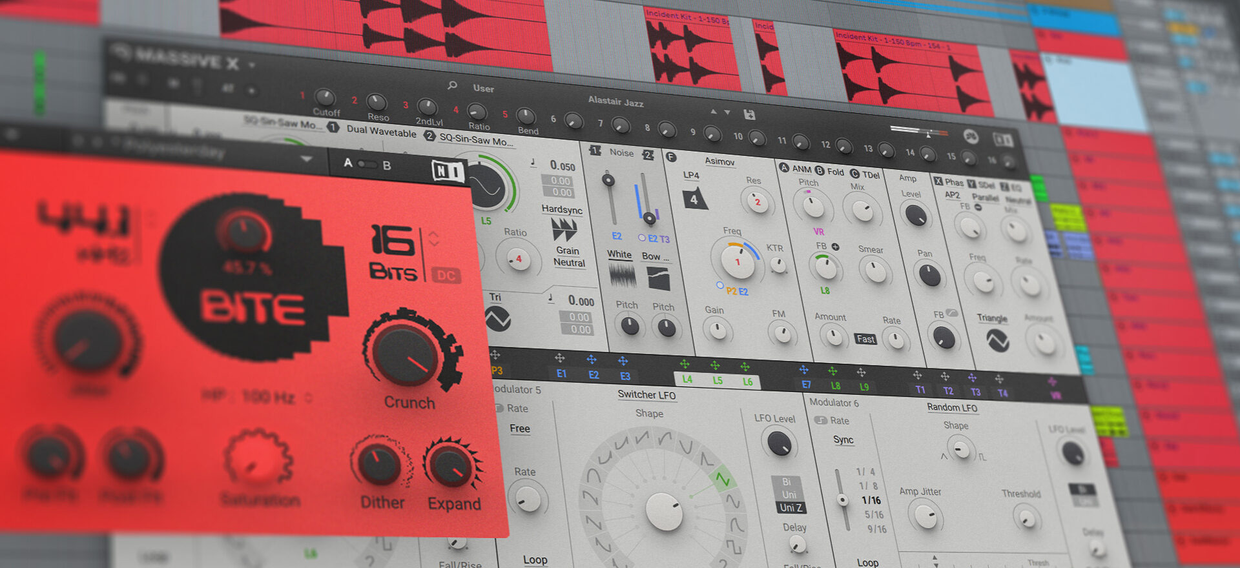1240x568 pixels.
Task: Select the next preset with the down arrow
Action: click(x=727, y=112)
